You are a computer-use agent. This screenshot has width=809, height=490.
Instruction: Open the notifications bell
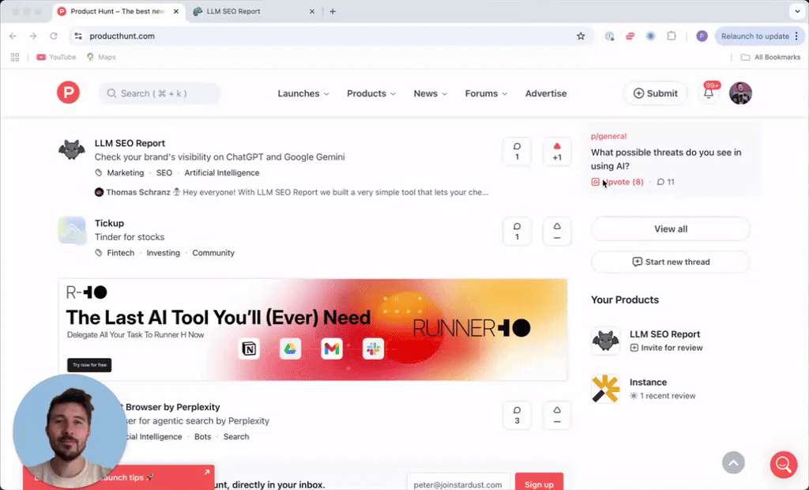(709, 93)
